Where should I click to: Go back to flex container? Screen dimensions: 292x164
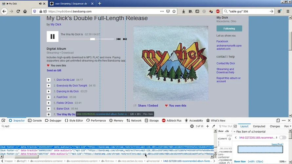coord(236,137)
